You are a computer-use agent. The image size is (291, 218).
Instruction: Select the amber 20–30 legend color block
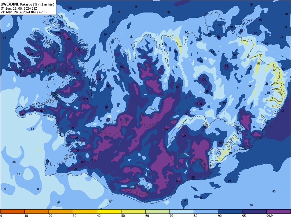tap(61, 212)
